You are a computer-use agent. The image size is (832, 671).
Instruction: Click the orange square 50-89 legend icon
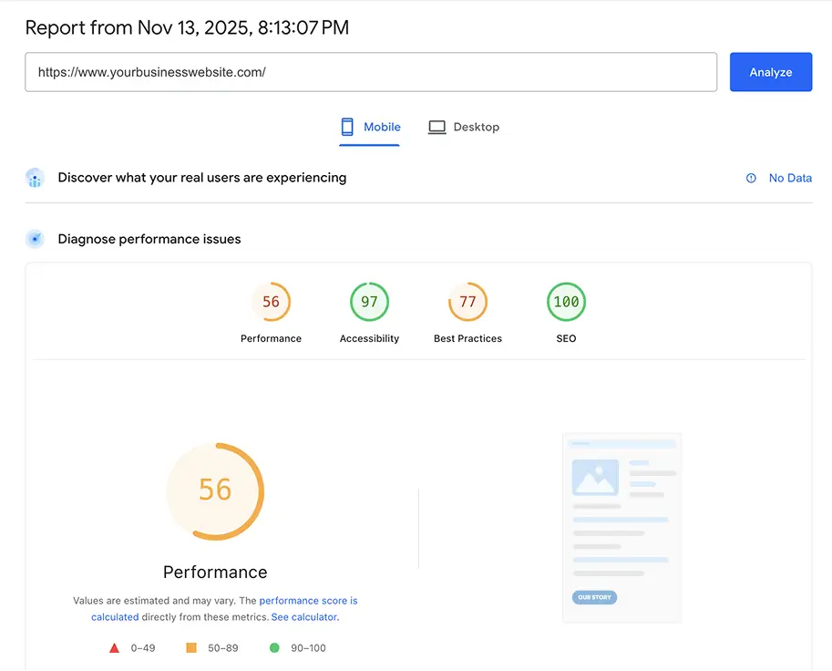190,647
